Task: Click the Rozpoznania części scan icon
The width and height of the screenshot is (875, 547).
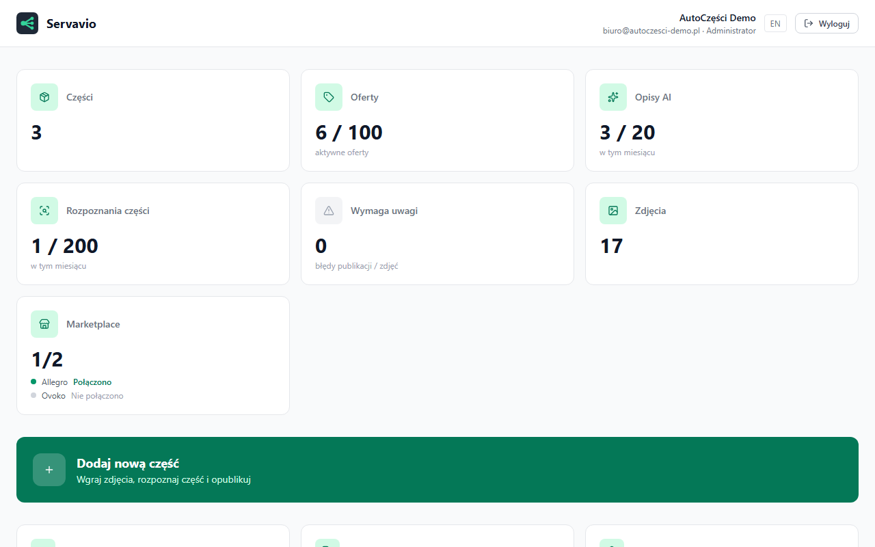Action: coord(44,211)
